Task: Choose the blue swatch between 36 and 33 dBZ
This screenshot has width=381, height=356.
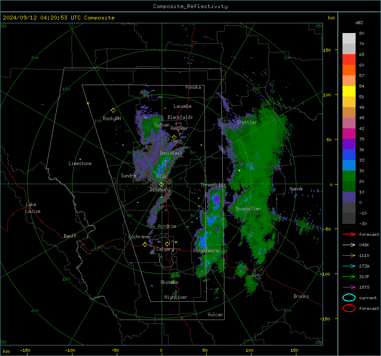Action: pos(349,155)
